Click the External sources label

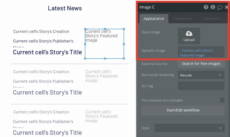[x=154, y=64]
